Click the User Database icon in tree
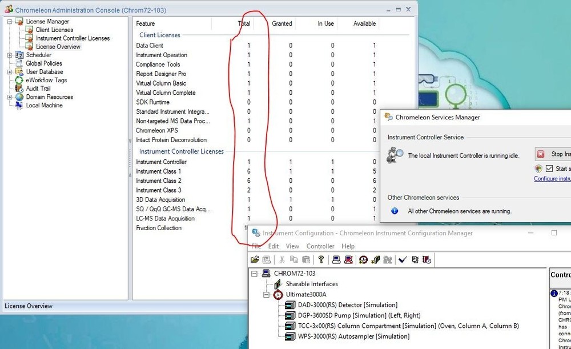The image size is (571, 349). coord(19,72)
